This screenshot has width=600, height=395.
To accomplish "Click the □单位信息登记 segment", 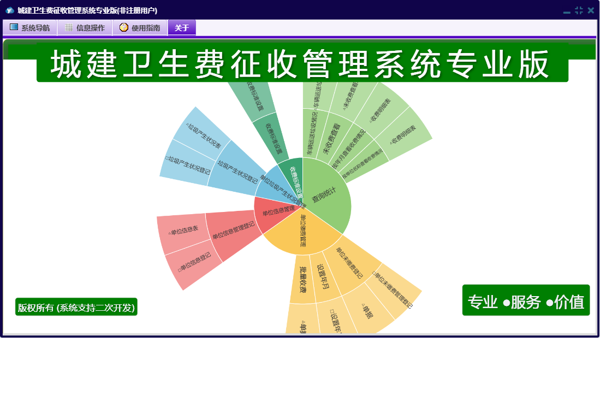I will [194, 262].
